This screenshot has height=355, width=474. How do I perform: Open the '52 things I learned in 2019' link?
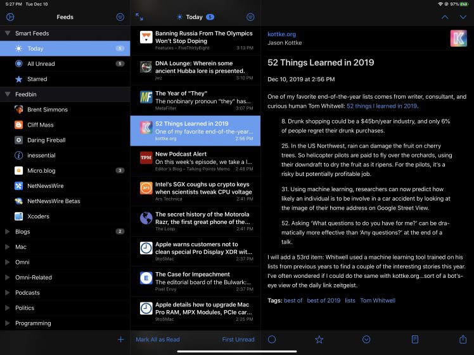[381, 106]
